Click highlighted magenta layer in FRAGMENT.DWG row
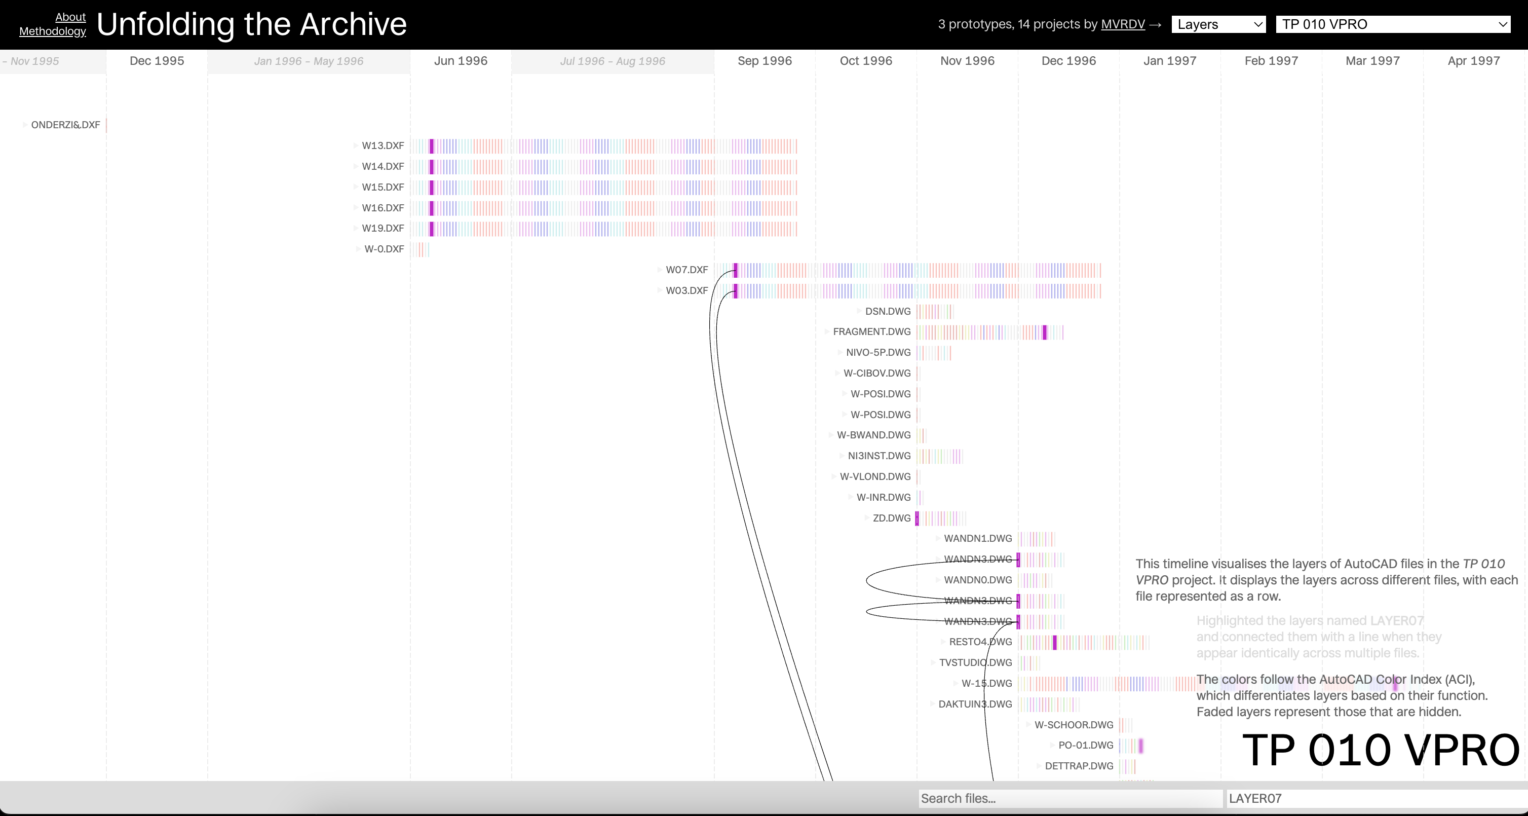This screenshot has width=1528, height=816. 1045,332
